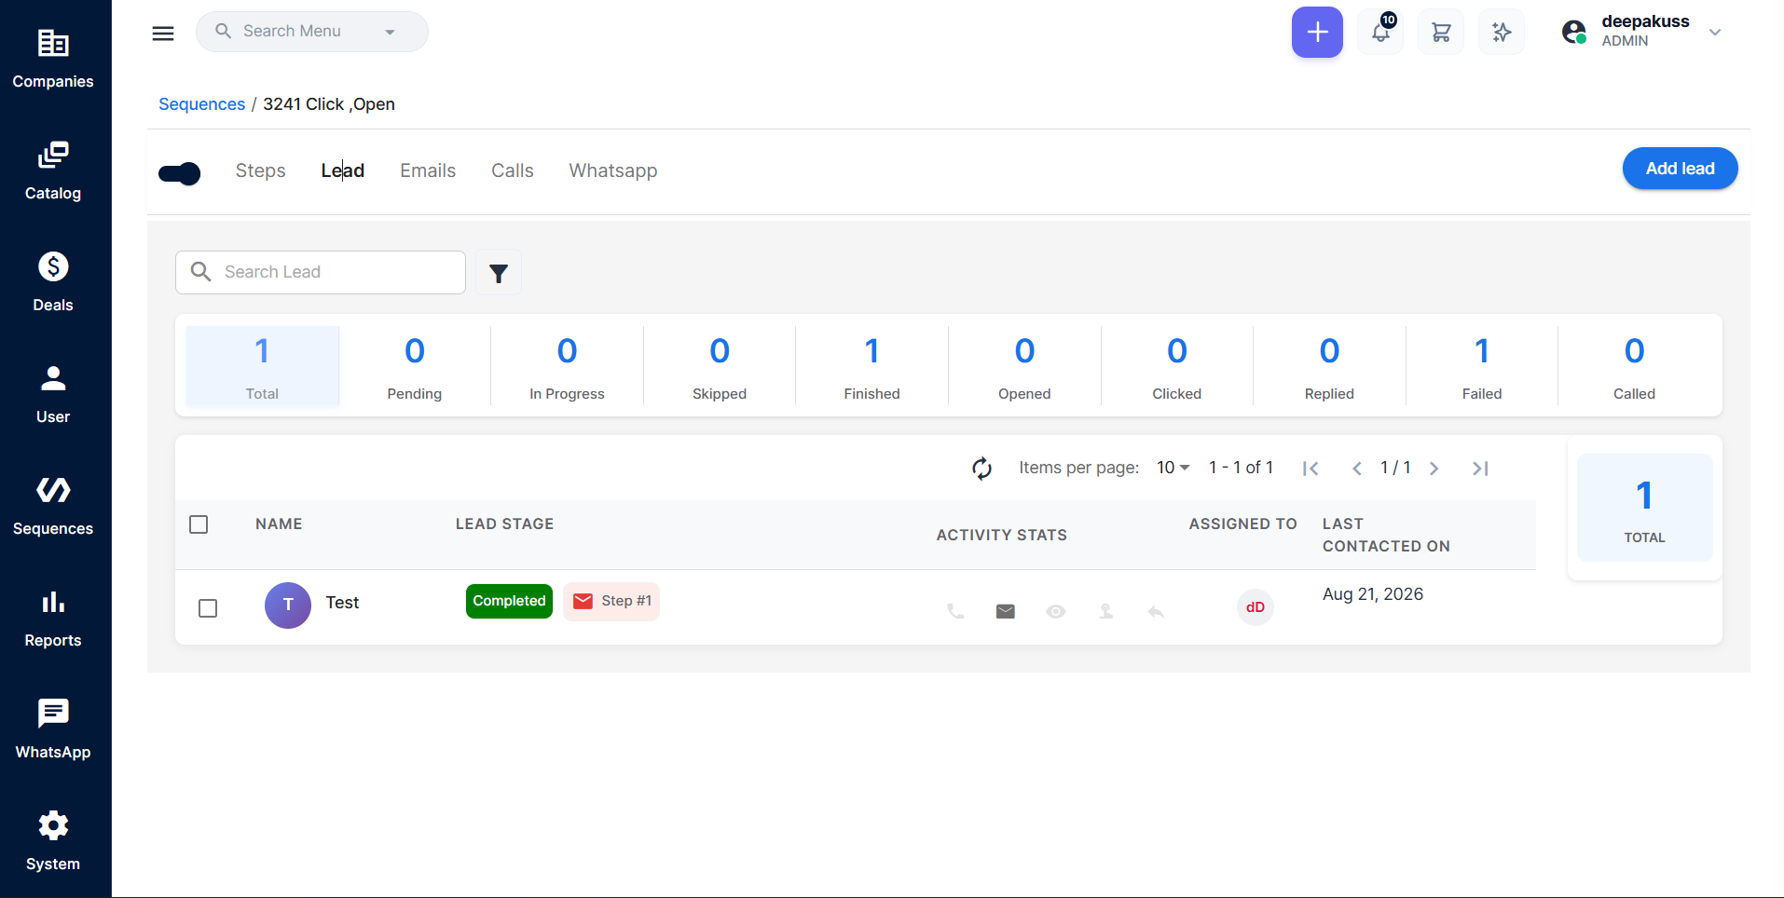Click the ASSIGNED TO column header

tap(1242, 524)
